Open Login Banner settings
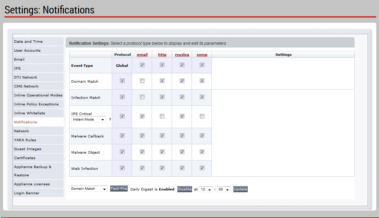Image resolution: width=379 pixels, height=218 pixels. coord(38,193)
